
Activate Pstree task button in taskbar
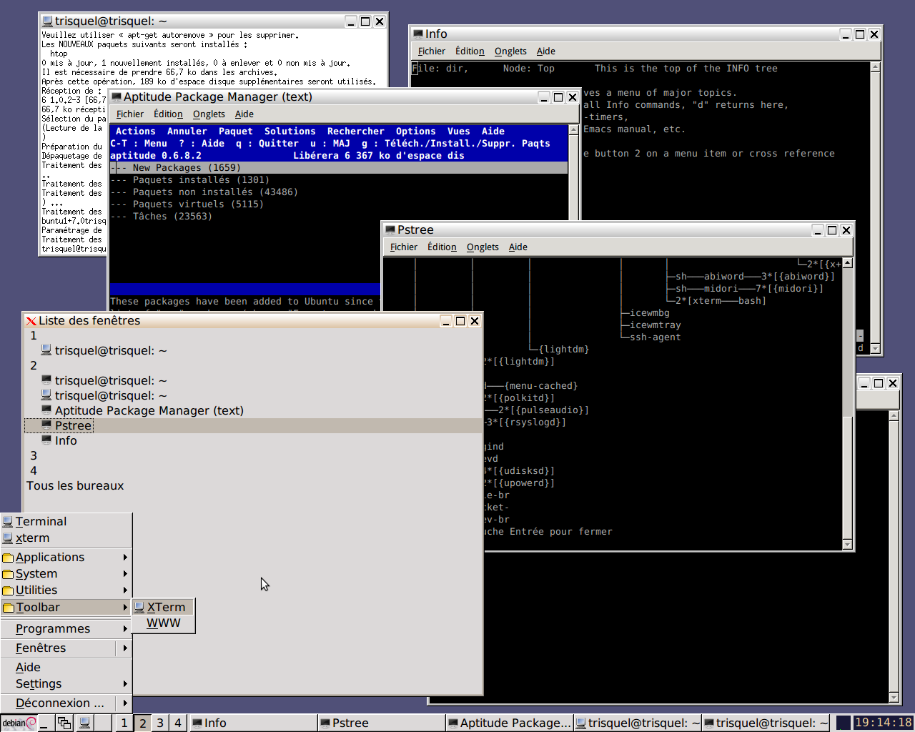click(381, 723)
